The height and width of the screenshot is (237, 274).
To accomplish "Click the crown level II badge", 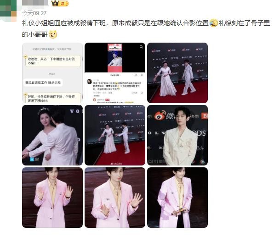I will (x=60, y=3).
